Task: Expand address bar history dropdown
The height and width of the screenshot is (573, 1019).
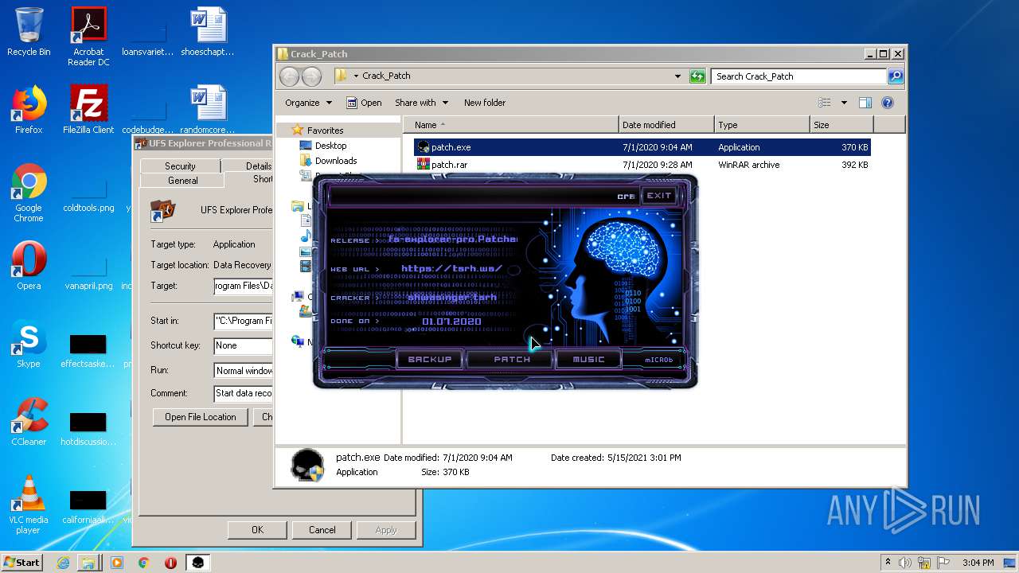Action: 677,76
